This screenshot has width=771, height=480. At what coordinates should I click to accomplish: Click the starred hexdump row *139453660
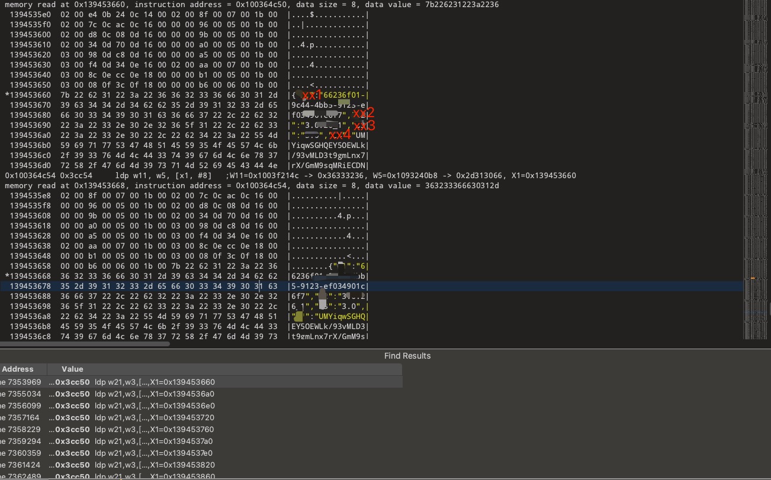coord(187,95)
